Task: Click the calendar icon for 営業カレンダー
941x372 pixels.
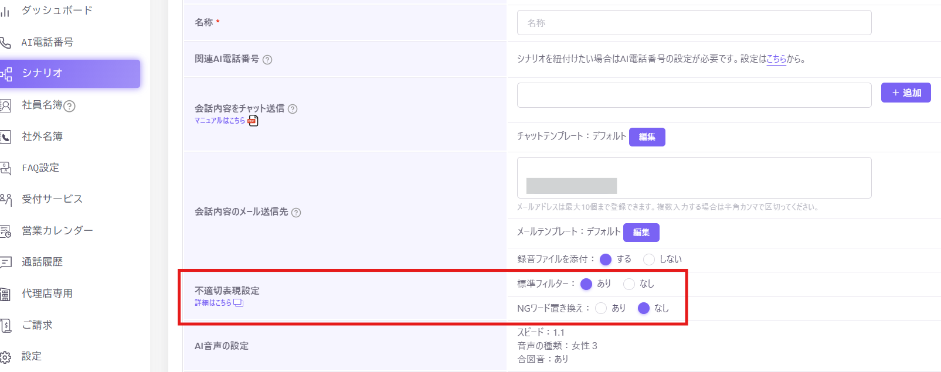Action: tap(5, 231)
